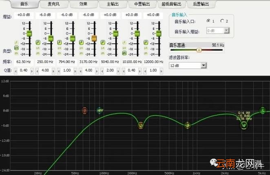The height and width of the screenshot is (175, 270).
Task: Increase Q value of 794.00 Hz band
Action: [x=75, y=71]
